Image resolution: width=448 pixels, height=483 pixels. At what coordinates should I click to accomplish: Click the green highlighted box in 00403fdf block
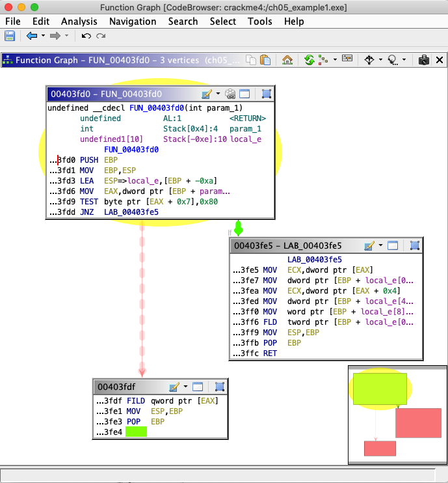tap(136, 432)
